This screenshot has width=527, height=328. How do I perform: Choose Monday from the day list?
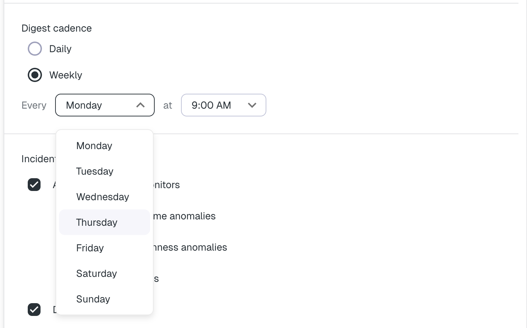(x=94, y=146)
